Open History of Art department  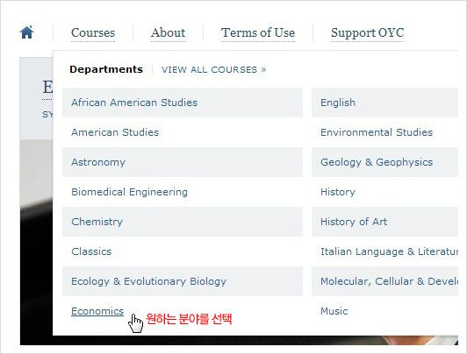point(384,222)
